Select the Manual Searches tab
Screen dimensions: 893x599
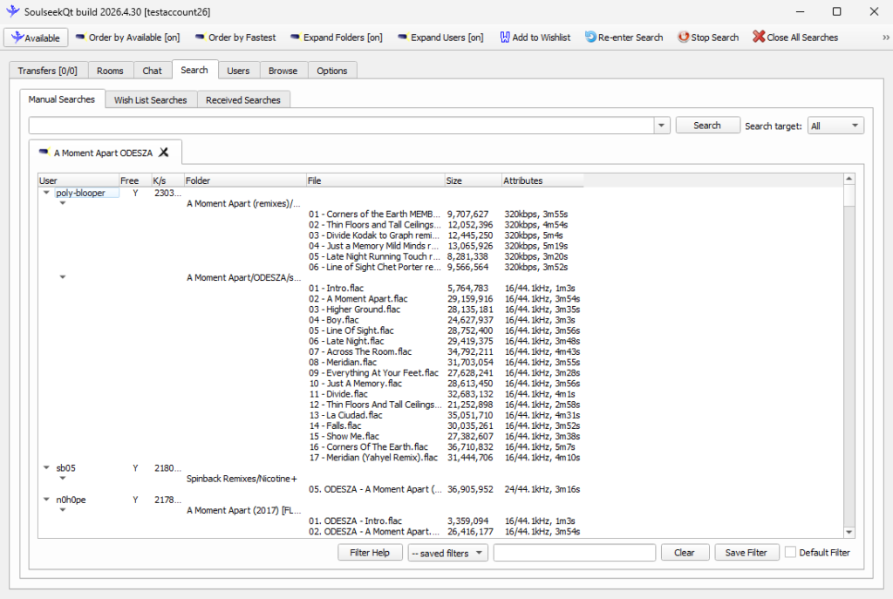tap(62, 99)
